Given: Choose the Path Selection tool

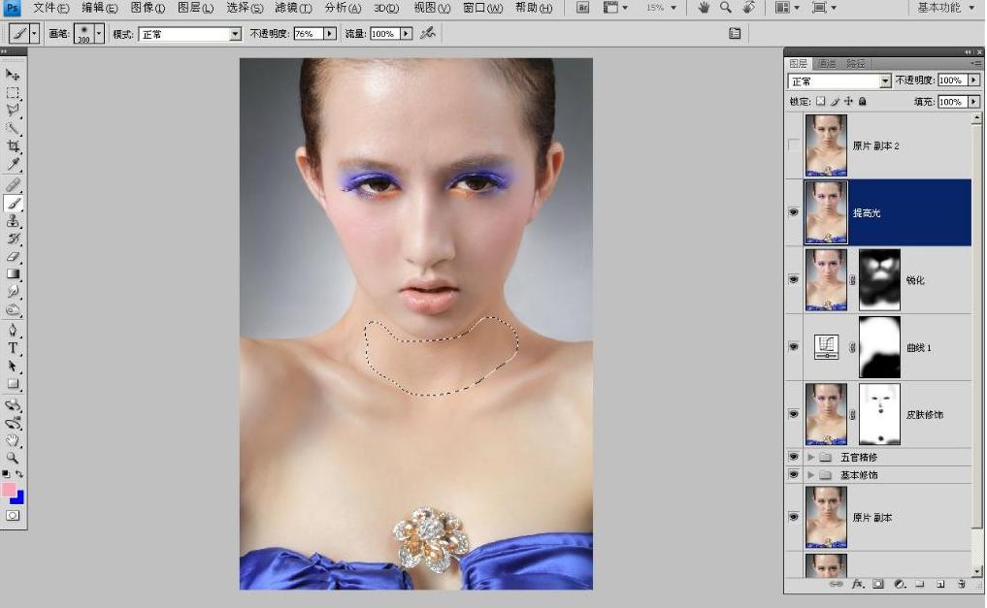Looking at the screenshot, I should point(13,366).
